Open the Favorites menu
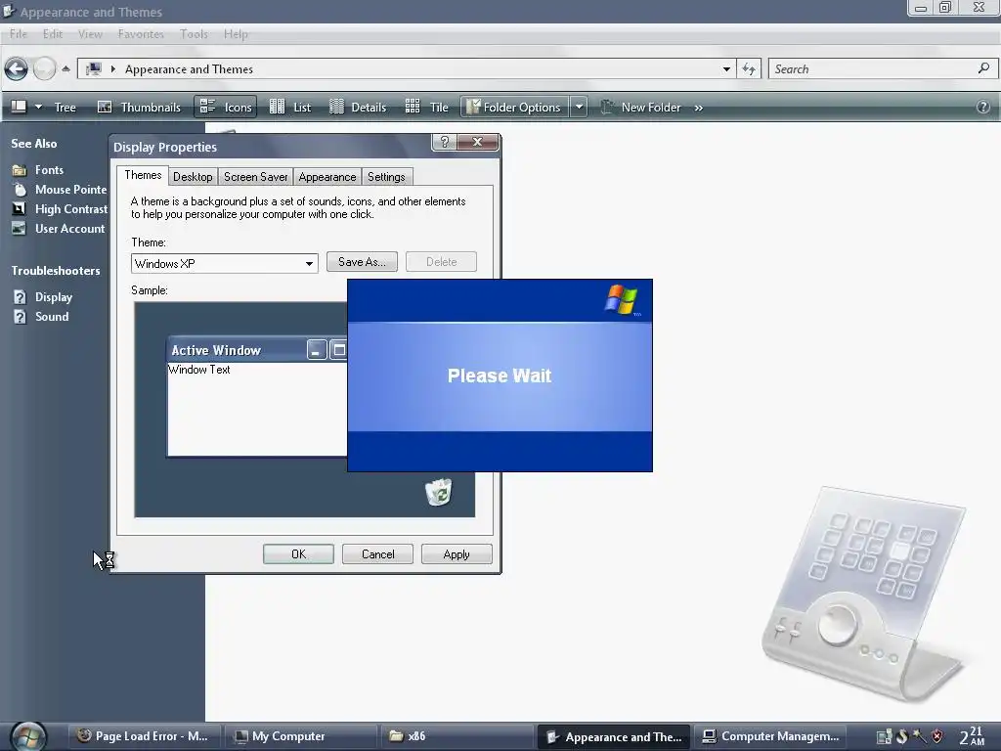1001x751 pixels. [141, 34]
